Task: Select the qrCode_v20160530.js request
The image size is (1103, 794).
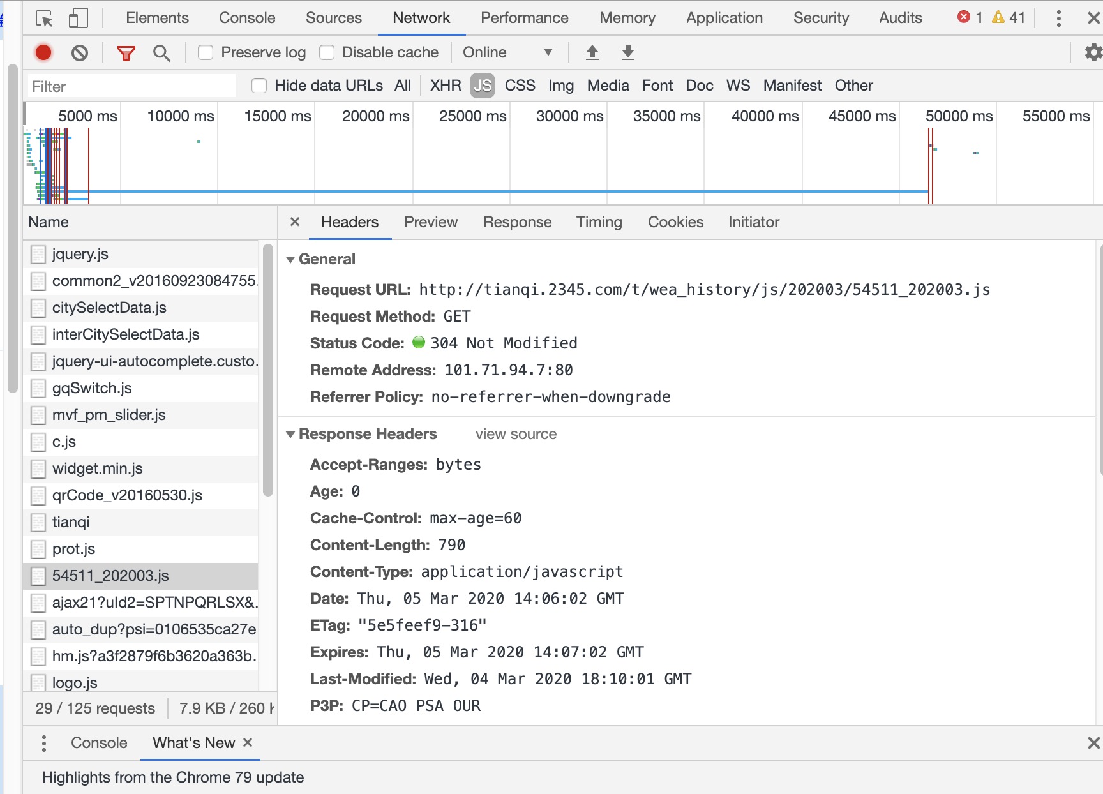Action: pyautogui.click(x=141, y=496)
